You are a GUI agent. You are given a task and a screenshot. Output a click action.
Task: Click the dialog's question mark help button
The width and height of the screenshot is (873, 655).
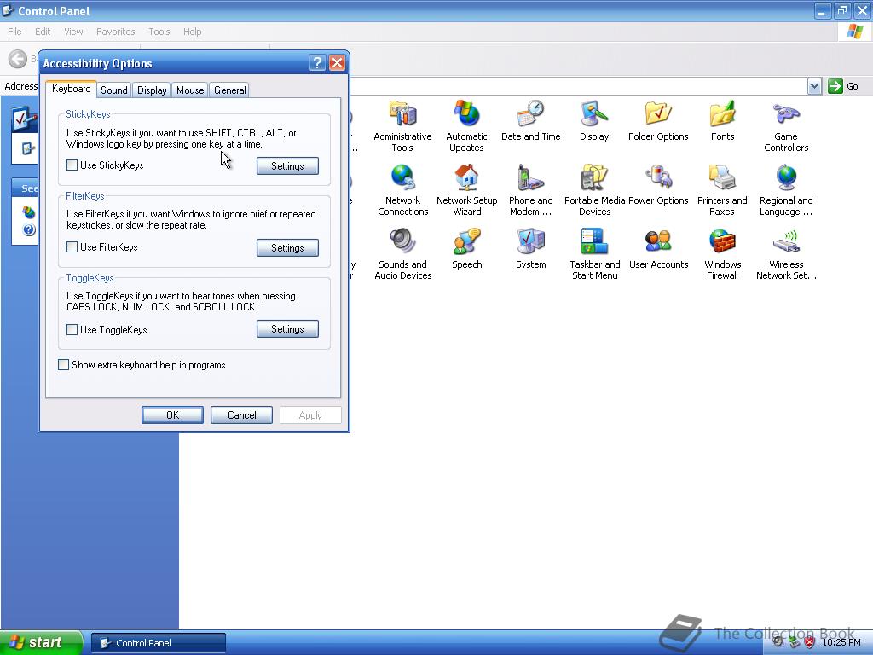[317, 63]
